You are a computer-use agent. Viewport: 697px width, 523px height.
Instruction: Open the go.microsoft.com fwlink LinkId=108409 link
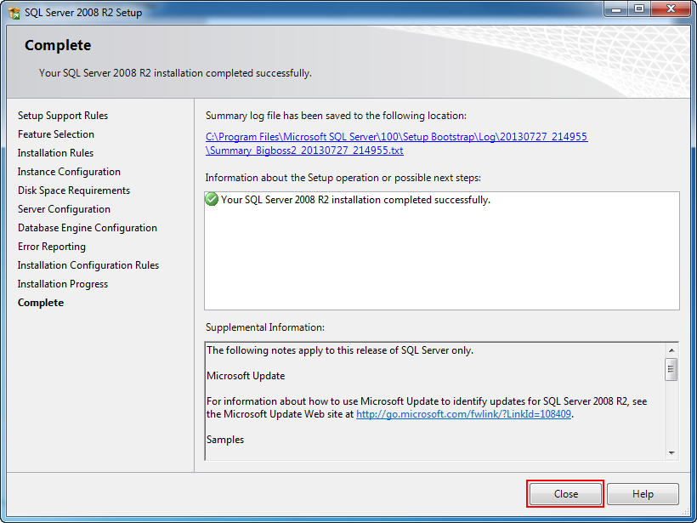463,414
